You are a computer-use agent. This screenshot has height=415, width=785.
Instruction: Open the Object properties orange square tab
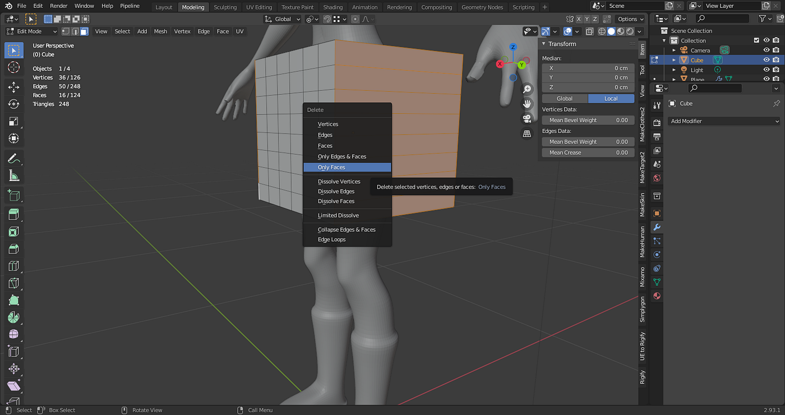pos(657,213)
